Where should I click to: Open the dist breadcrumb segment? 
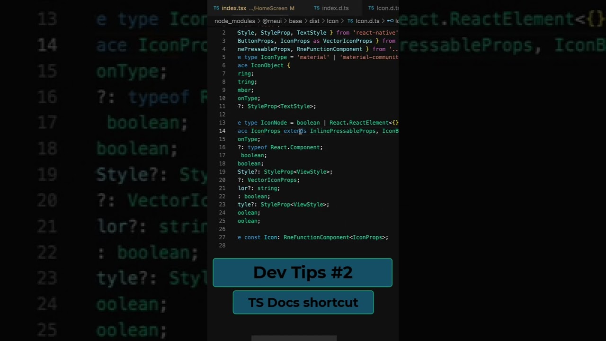pyautogui.click(x=314, y=21)
